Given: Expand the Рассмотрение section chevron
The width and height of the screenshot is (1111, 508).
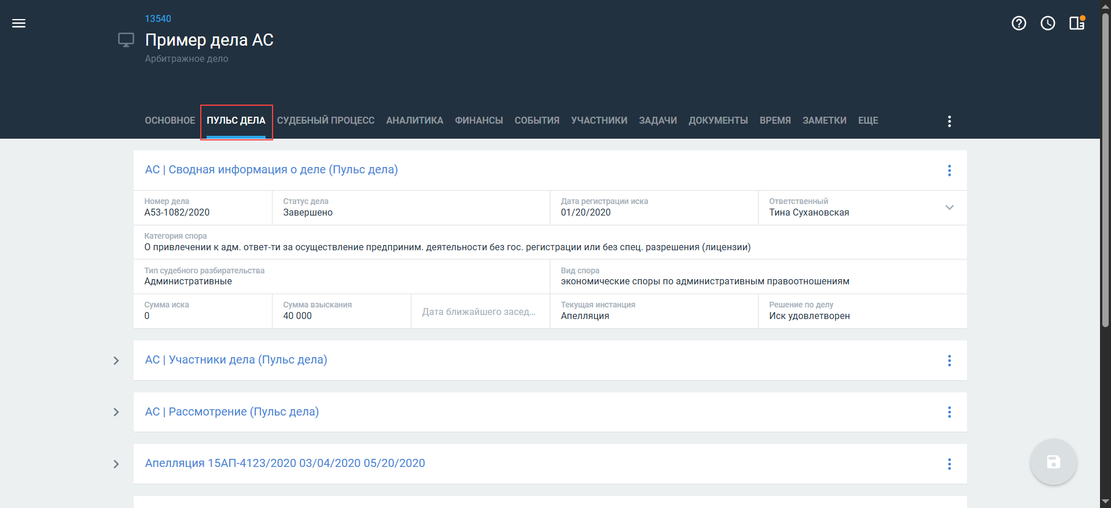Looking at the screenshot, I should (x=116, y=412).
